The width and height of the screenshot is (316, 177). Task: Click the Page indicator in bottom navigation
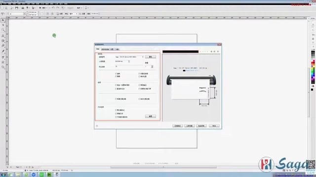[19, 167]
